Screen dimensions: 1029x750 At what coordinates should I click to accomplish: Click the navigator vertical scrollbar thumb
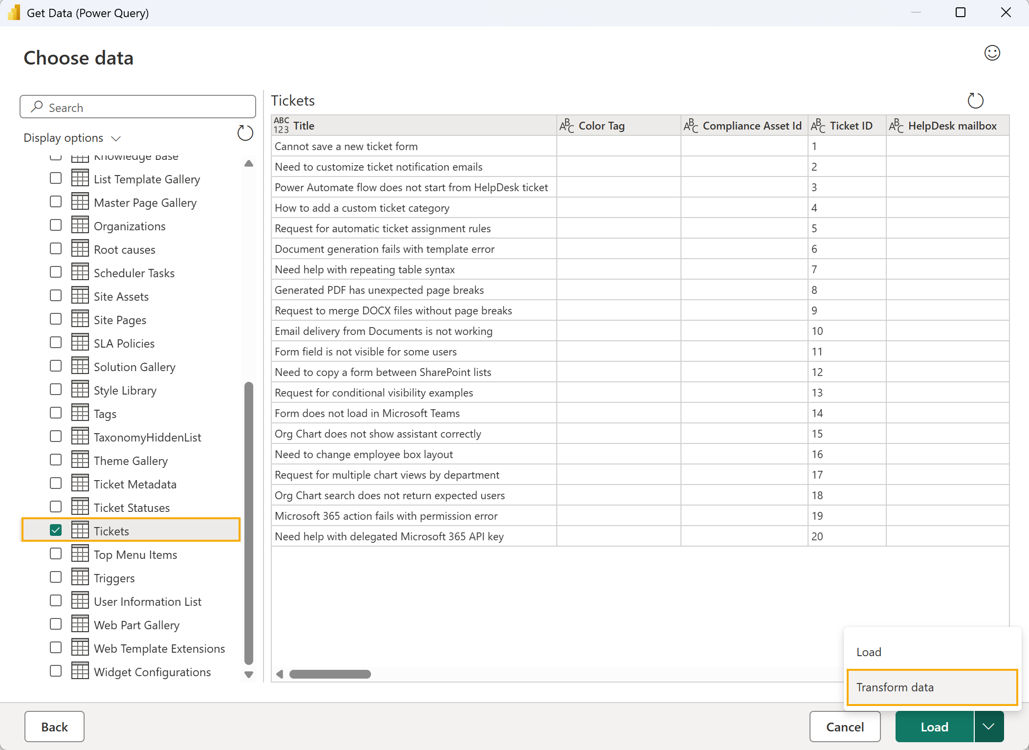point(249,523)
